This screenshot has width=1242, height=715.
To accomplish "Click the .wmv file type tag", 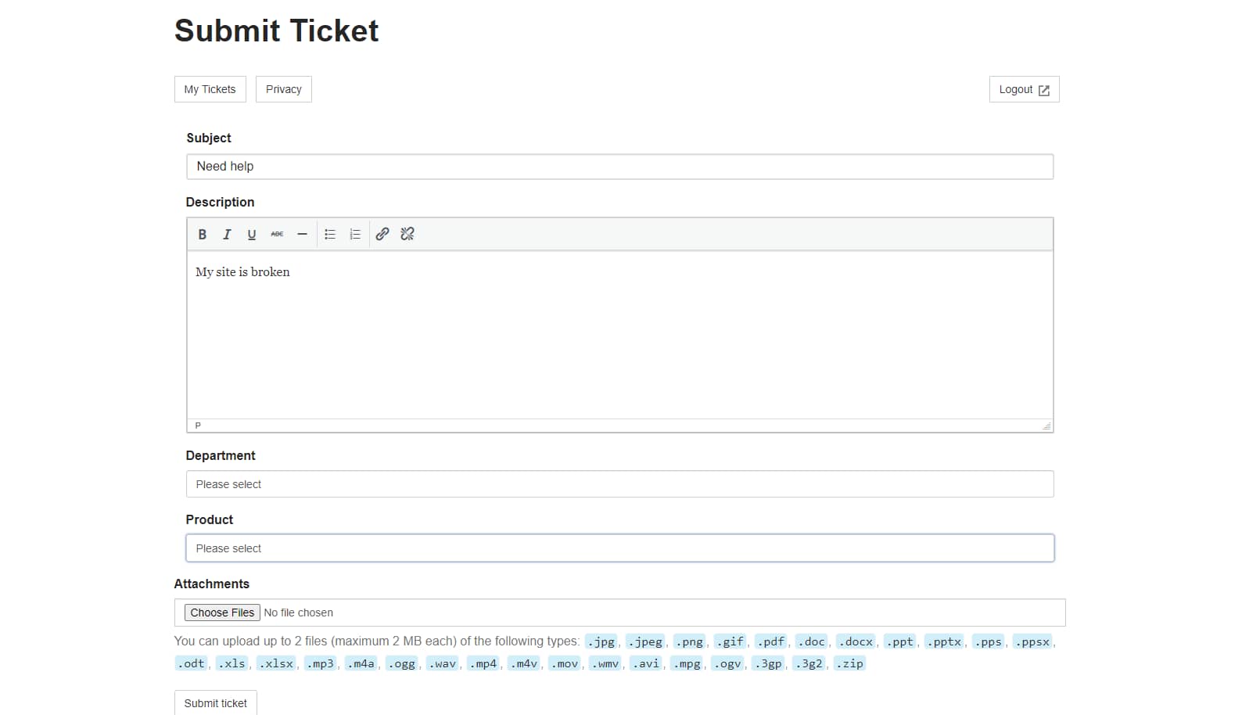I will 605,663.
